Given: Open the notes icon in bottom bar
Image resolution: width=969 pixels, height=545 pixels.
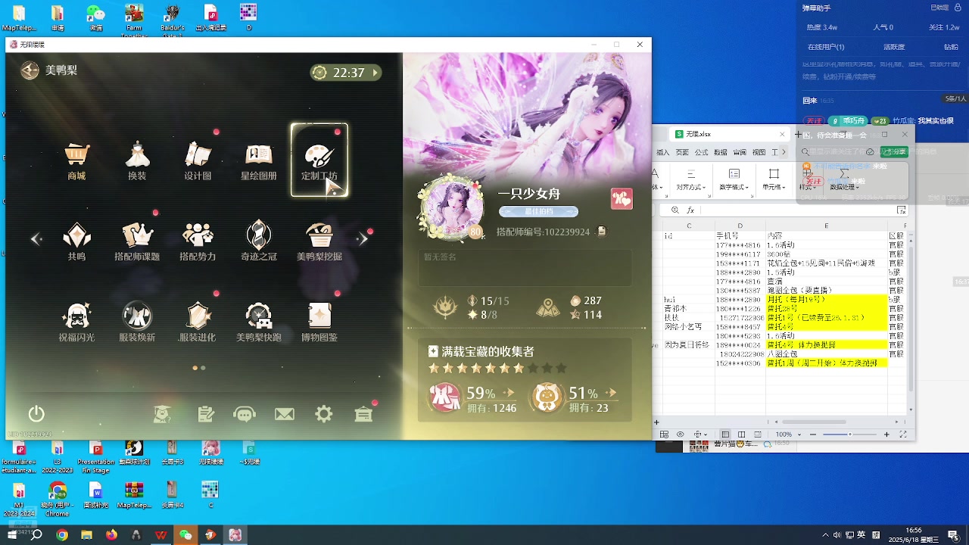Looking at the screenshot, I should tap(205, 414).
